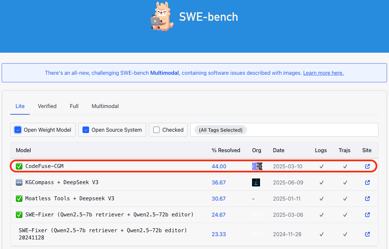Click the Trajs checkmark for Moatless Tools row
The height and width of the screenshot is (249, 389).
tap(345, 199)
